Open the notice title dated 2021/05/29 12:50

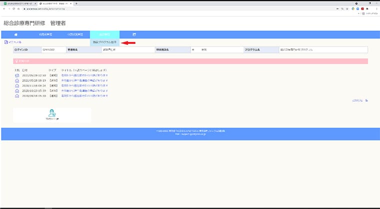(84, 75)
